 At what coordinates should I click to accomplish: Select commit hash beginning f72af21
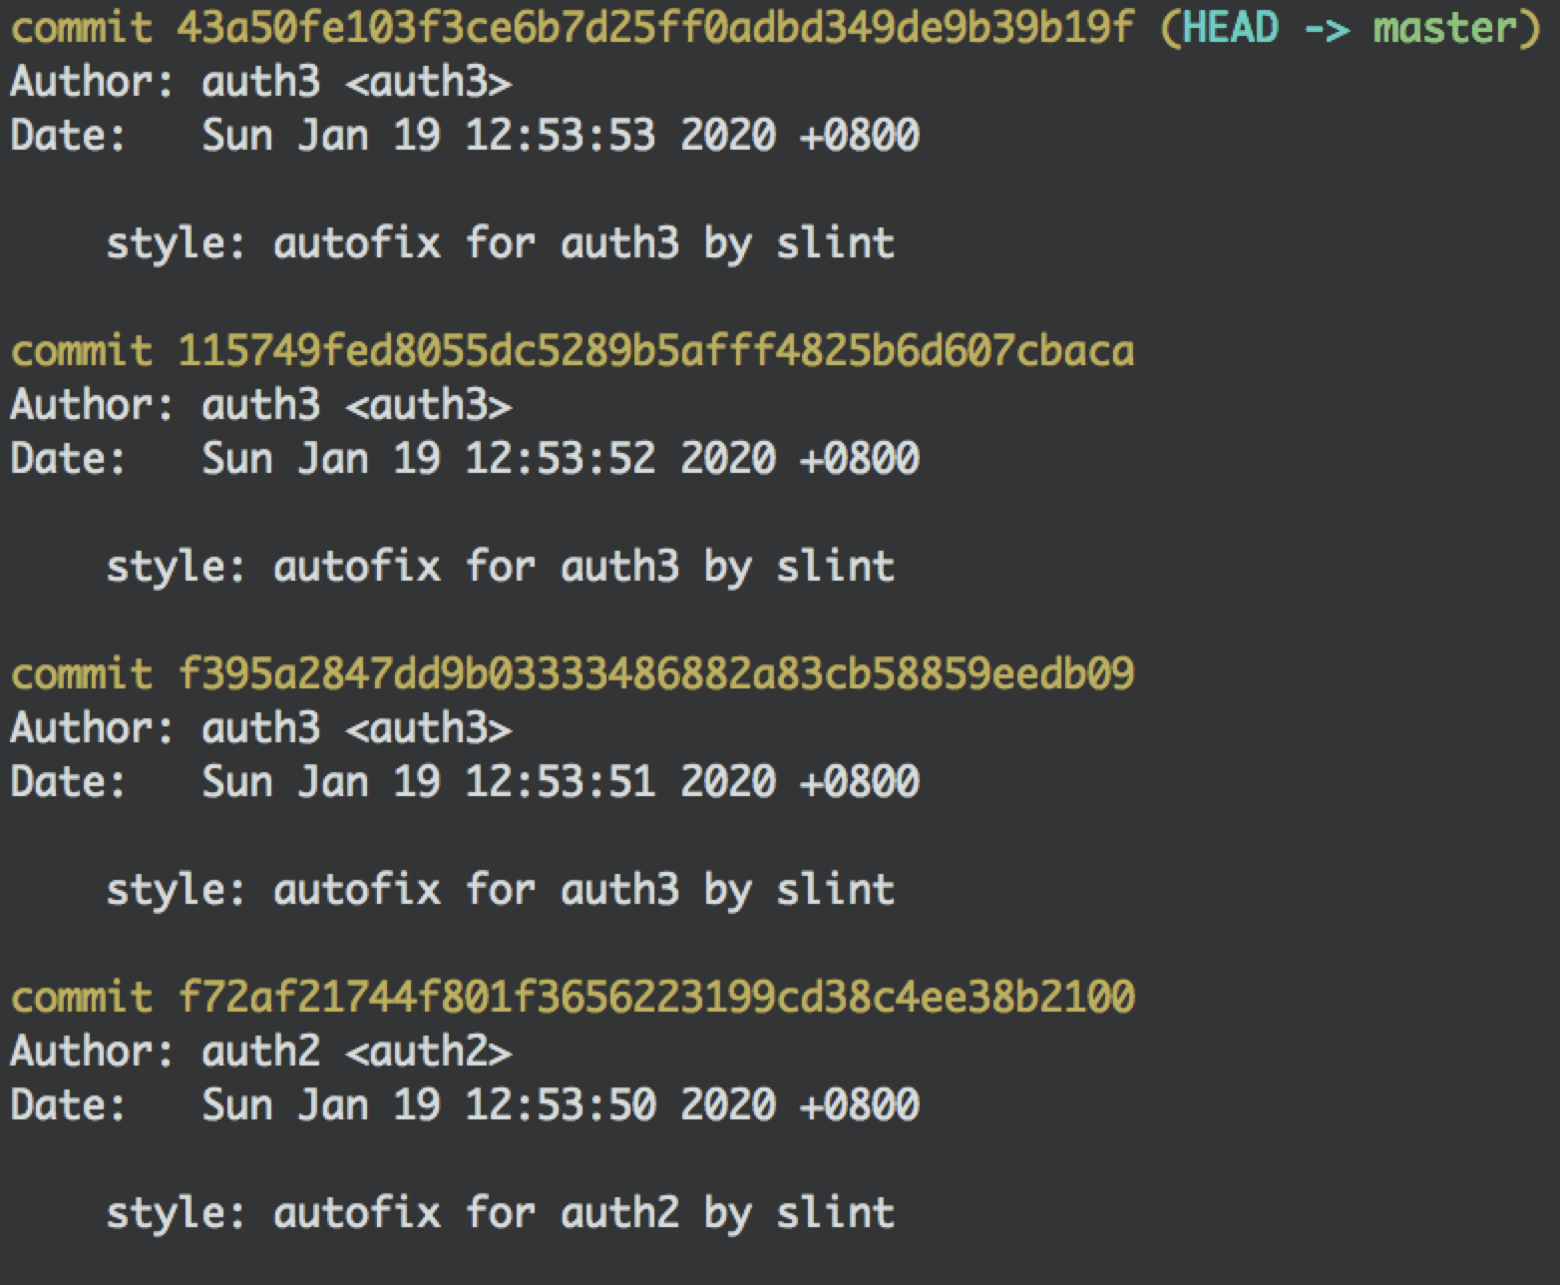click(x=655, y=998)
